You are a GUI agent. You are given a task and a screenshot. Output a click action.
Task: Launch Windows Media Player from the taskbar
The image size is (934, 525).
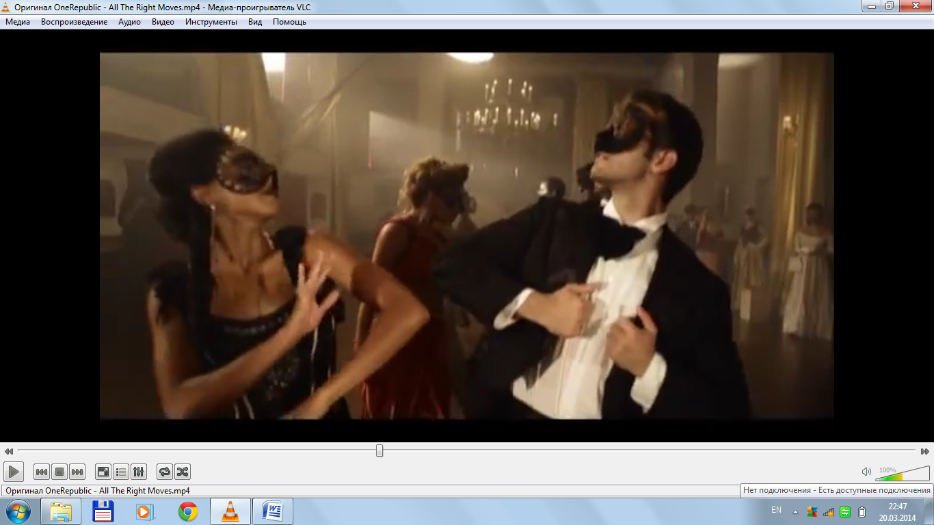(146, 511)
